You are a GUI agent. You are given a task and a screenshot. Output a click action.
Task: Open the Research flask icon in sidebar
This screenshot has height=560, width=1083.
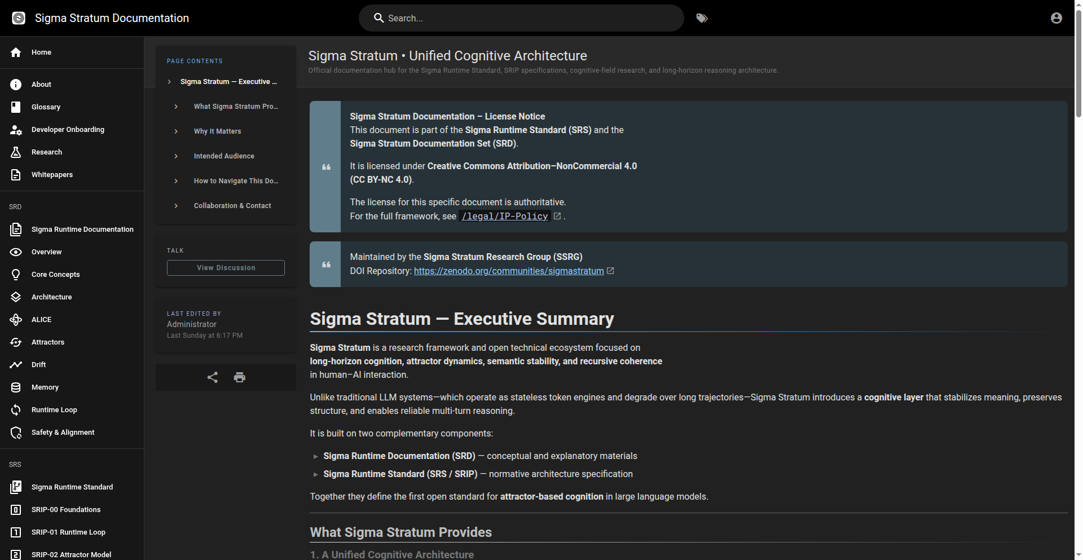coord(15,152)
